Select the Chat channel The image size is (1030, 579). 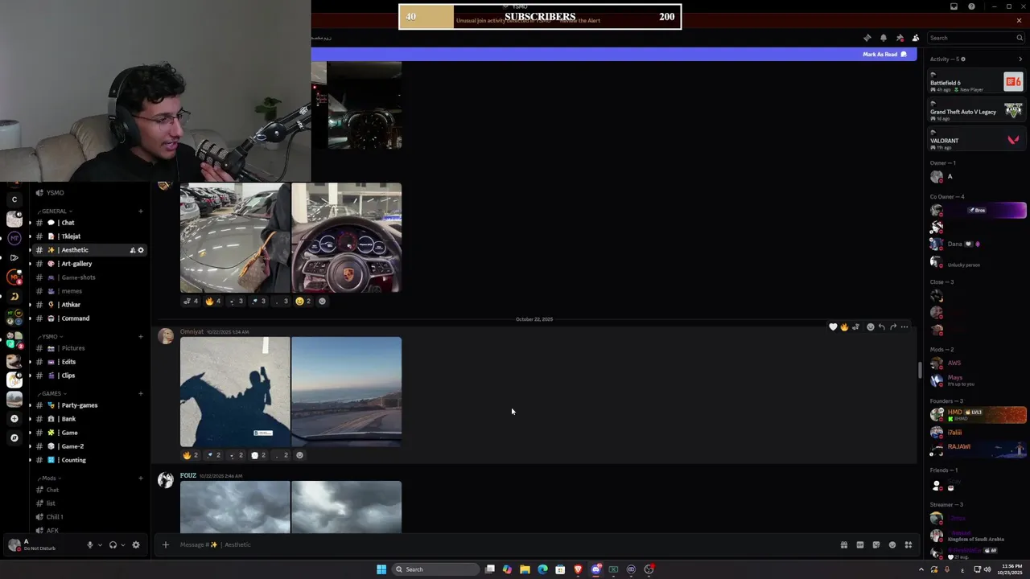[x=89, y=223]
